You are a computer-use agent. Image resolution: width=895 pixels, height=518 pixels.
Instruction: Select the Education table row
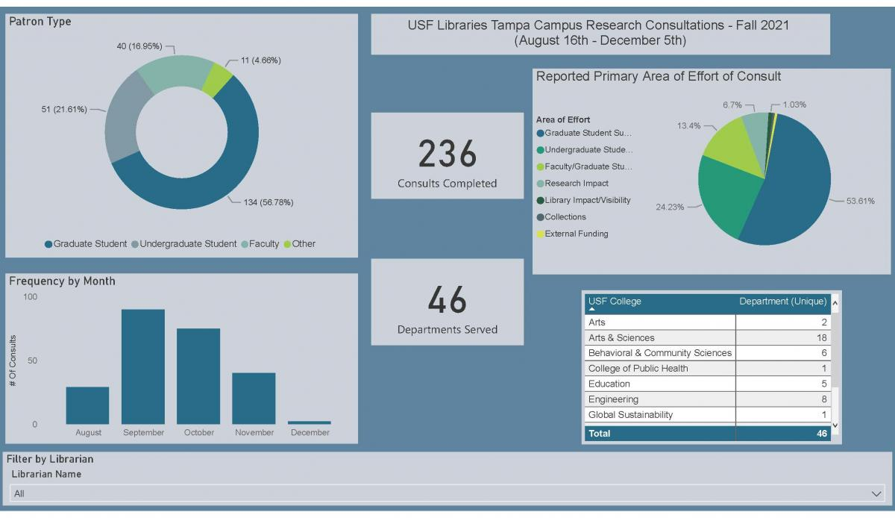(x=707, y=384)
